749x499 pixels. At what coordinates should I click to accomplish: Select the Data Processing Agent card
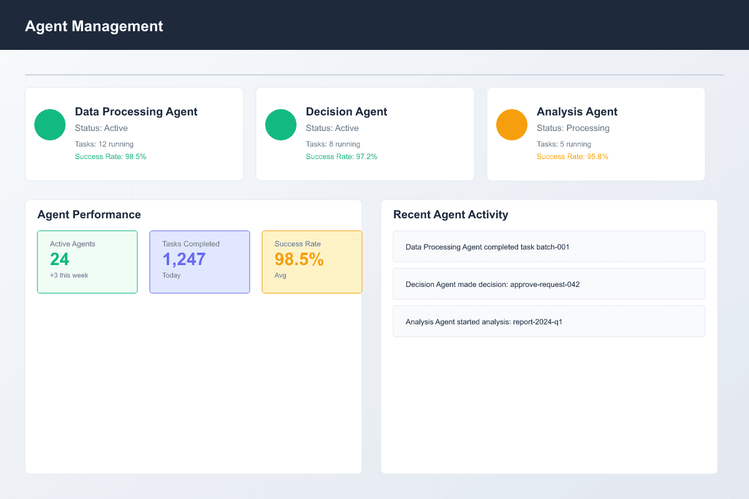[134, 133]
